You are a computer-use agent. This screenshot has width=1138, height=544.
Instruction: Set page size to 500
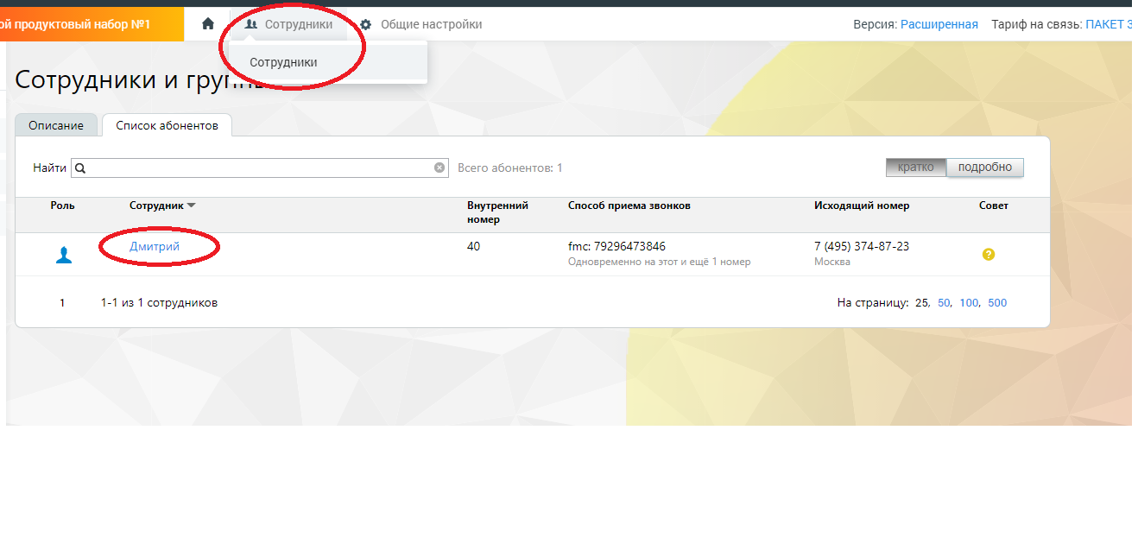click(x=997, y=303)
